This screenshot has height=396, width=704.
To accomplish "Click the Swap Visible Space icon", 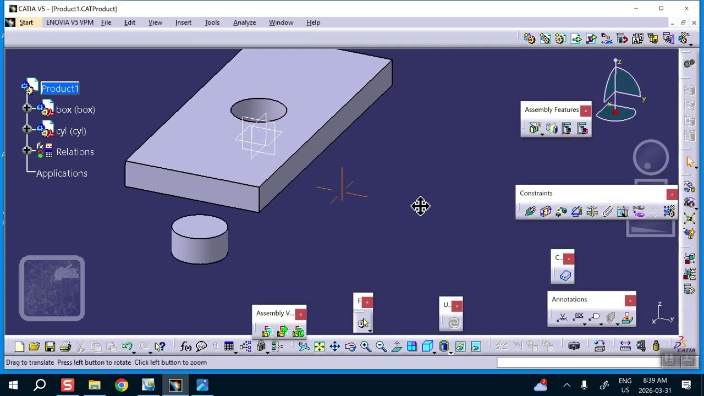I will [x=476, y=346].
